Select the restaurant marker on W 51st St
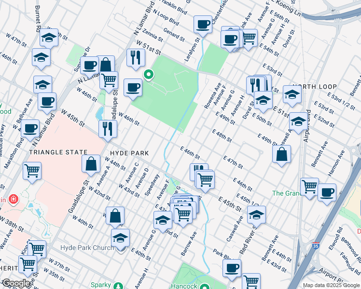 (x=136, y=57)
